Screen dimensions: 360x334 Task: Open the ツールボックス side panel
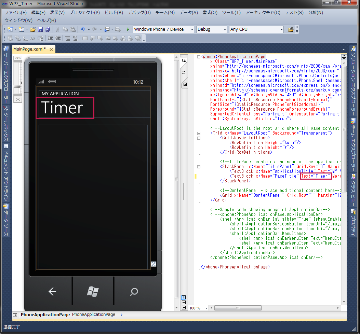tap(6, 124)
